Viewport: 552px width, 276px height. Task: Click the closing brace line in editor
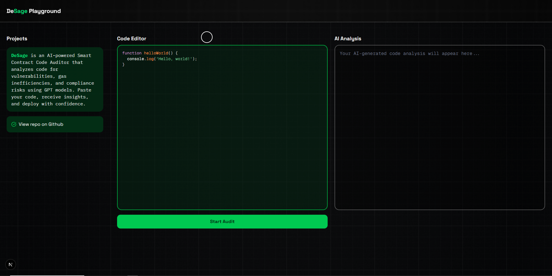[123, 64]
